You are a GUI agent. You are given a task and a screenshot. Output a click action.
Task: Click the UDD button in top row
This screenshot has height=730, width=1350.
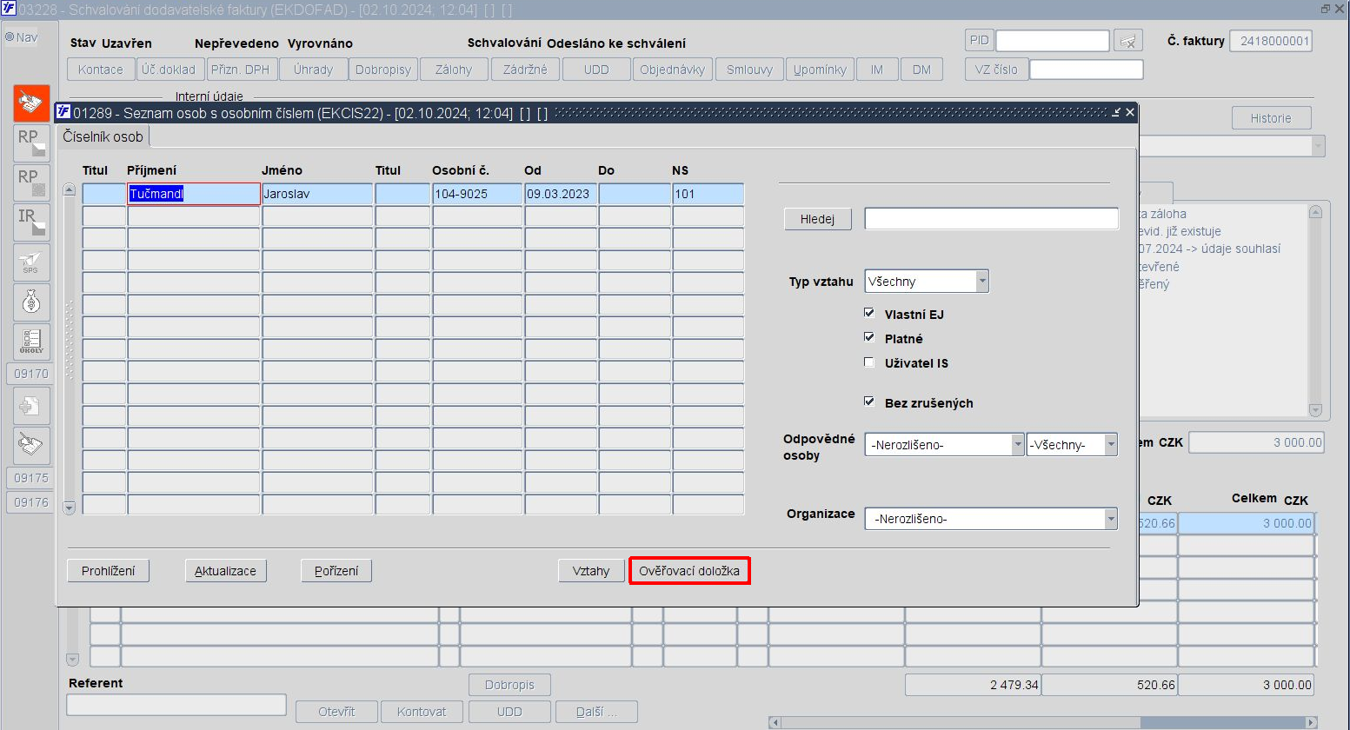click(596, 70)
